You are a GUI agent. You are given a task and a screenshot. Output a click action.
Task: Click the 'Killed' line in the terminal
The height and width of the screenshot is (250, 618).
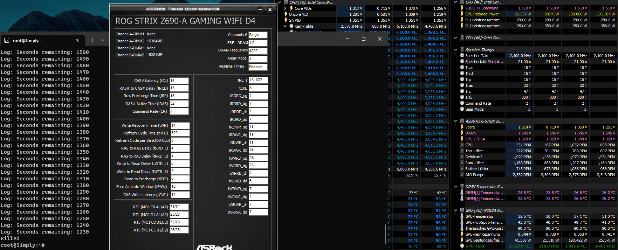10,238
